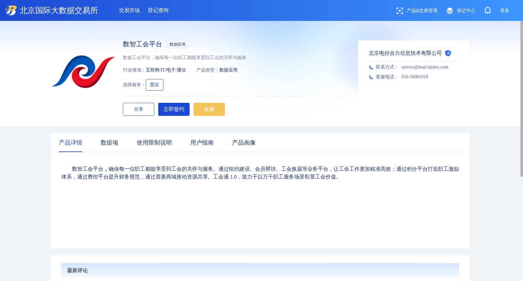This screenshot has width=523, height=281.
Task: Click industry value 互联网/IT/电子/通信
Action: (166, 70)
